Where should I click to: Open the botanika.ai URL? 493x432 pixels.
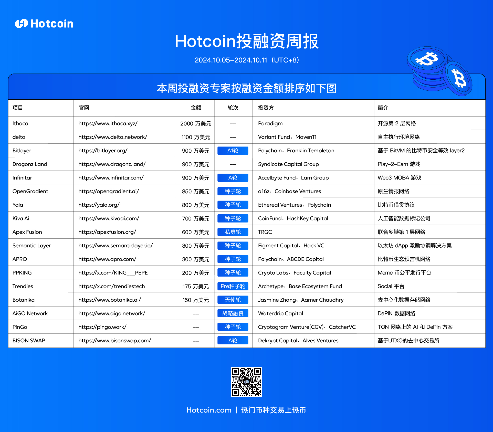click(110, 300)
